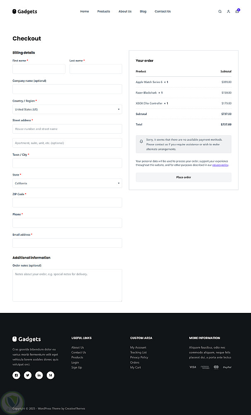Click the Medium icon in footer
Image resolution: width=251 pixels, height=415 pixels.
tap(51, 375)
